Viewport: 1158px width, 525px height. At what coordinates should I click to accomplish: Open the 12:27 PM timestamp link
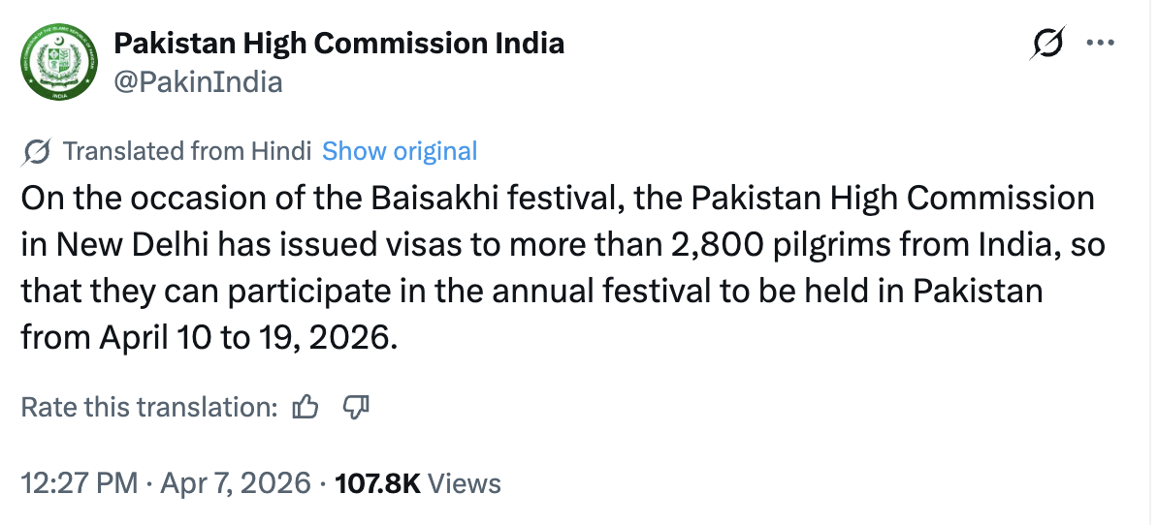80,483
